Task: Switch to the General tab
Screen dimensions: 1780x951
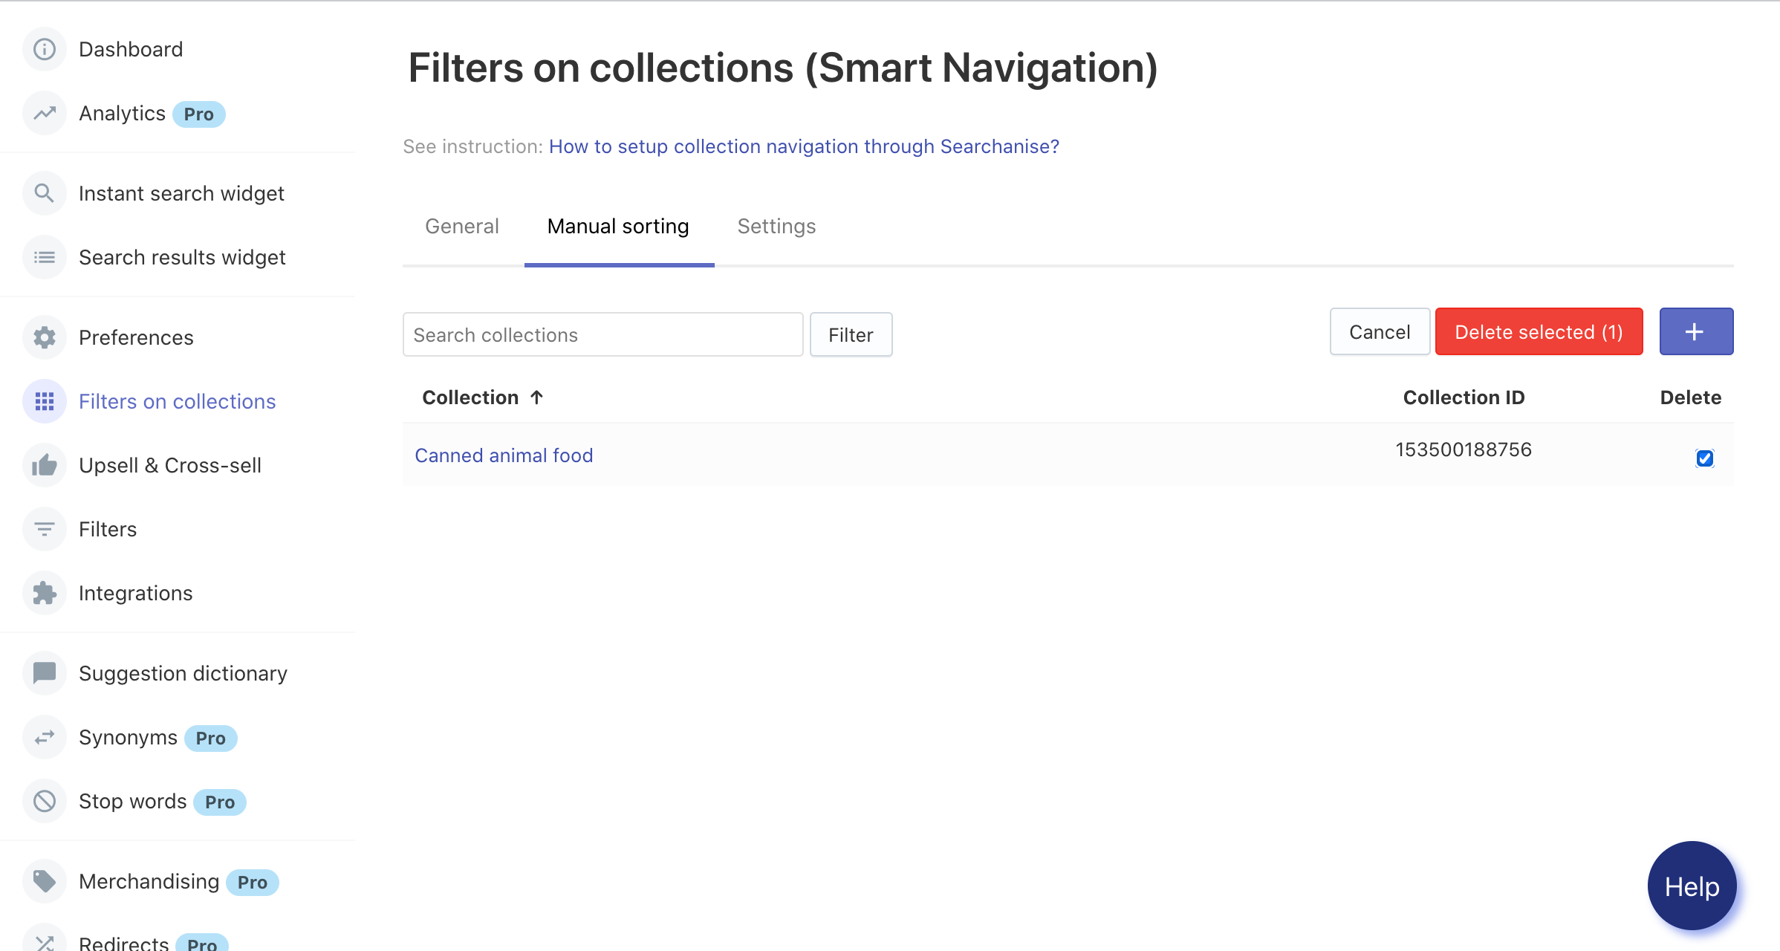Action: [x=461, y=226]
